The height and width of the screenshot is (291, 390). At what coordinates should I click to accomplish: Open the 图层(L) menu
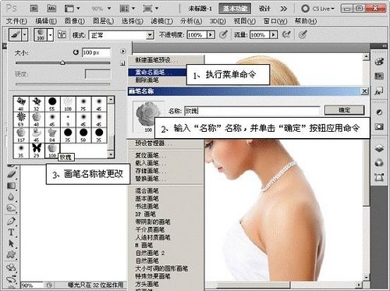point(103,21)
